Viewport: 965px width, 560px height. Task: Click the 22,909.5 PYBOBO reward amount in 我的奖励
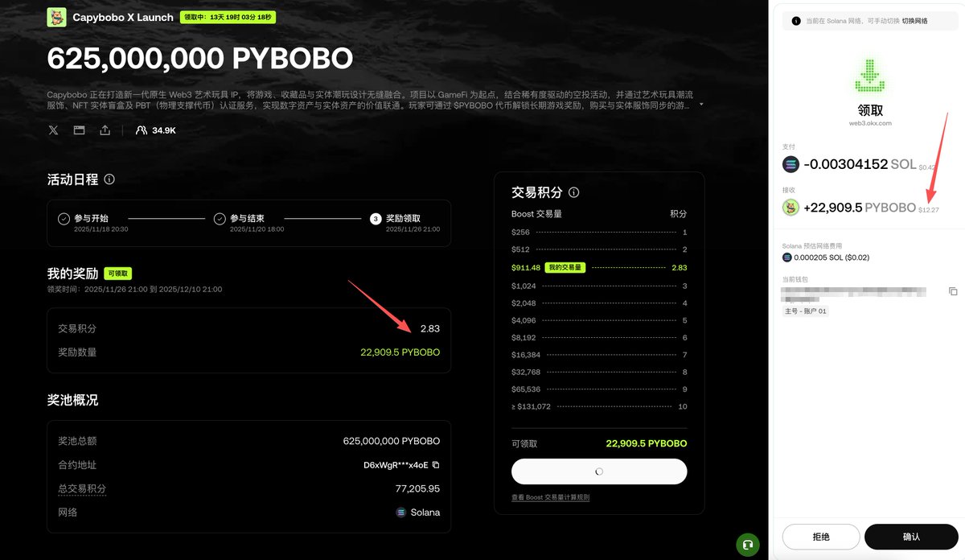click(400, 352)
